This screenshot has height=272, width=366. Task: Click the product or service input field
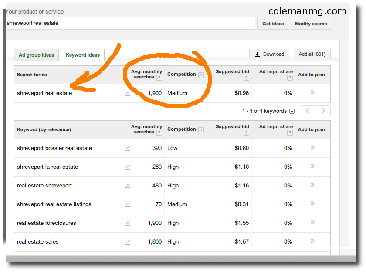click(130, 23)
